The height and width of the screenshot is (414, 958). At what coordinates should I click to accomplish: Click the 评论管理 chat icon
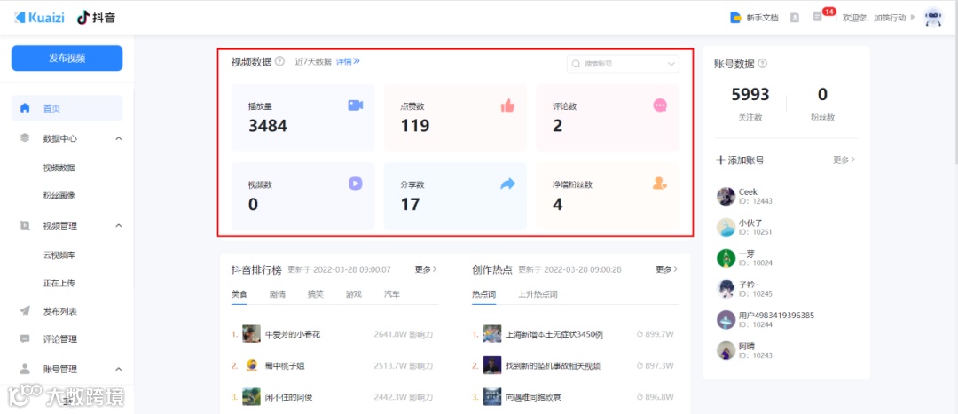[x=25, y=339]
